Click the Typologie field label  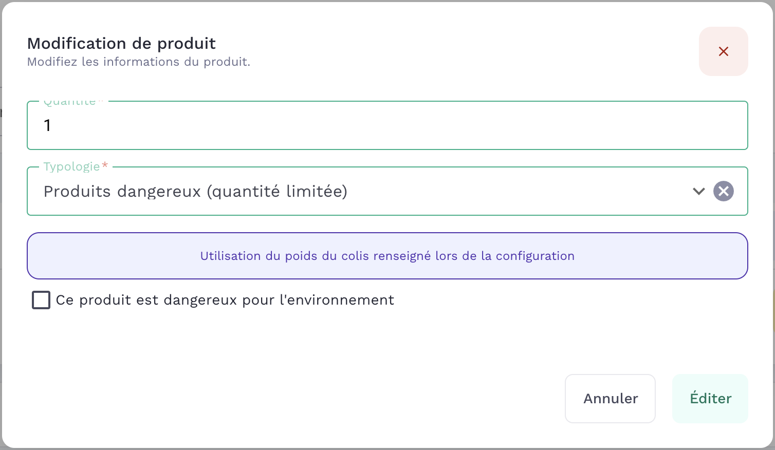[x=71, y=166]
